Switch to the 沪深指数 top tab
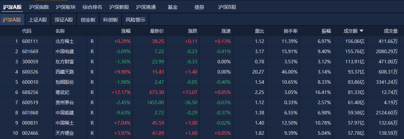Screen dimensions: 404x139 point(39,7)
